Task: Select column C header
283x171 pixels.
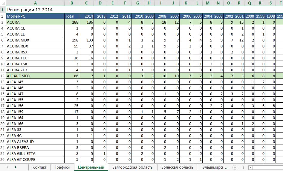Action: (x=86, y=3)
